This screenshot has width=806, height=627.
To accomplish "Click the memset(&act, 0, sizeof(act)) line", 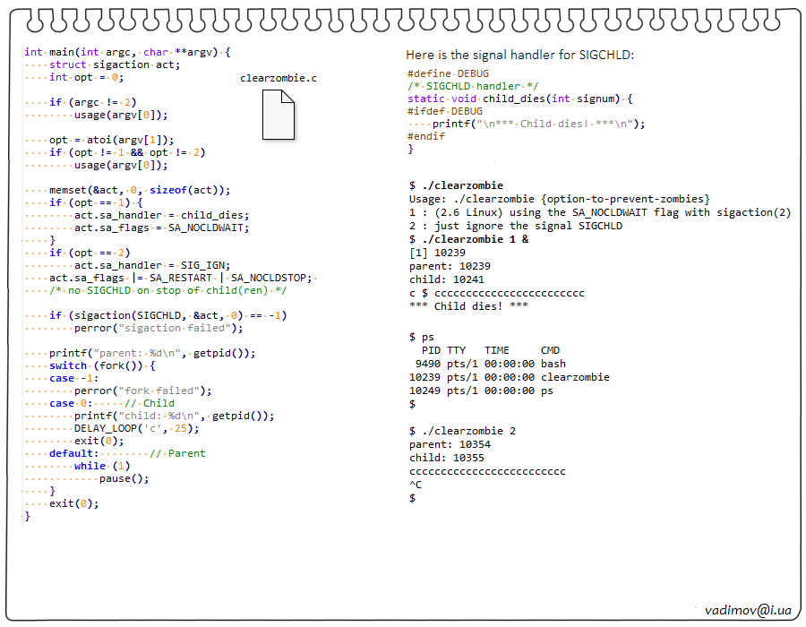I will click(x=139, y=190).
